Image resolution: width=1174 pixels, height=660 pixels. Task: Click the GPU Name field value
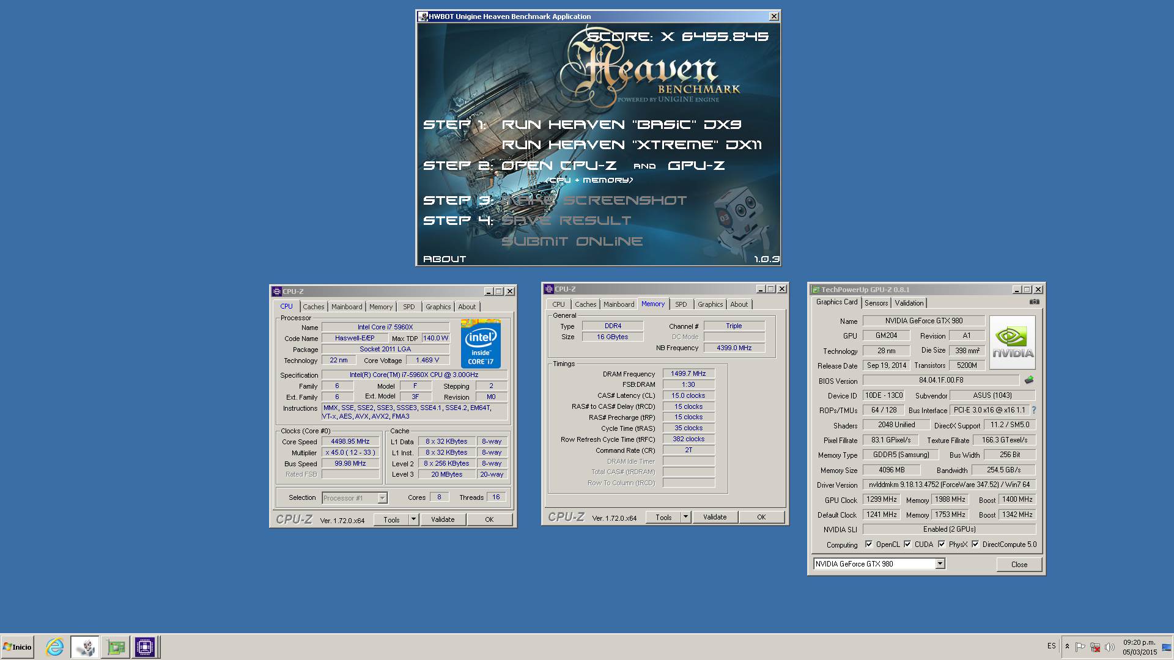[924, 321]
